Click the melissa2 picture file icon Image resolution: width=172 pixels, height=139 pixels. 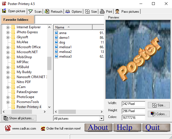click(56, 52)
